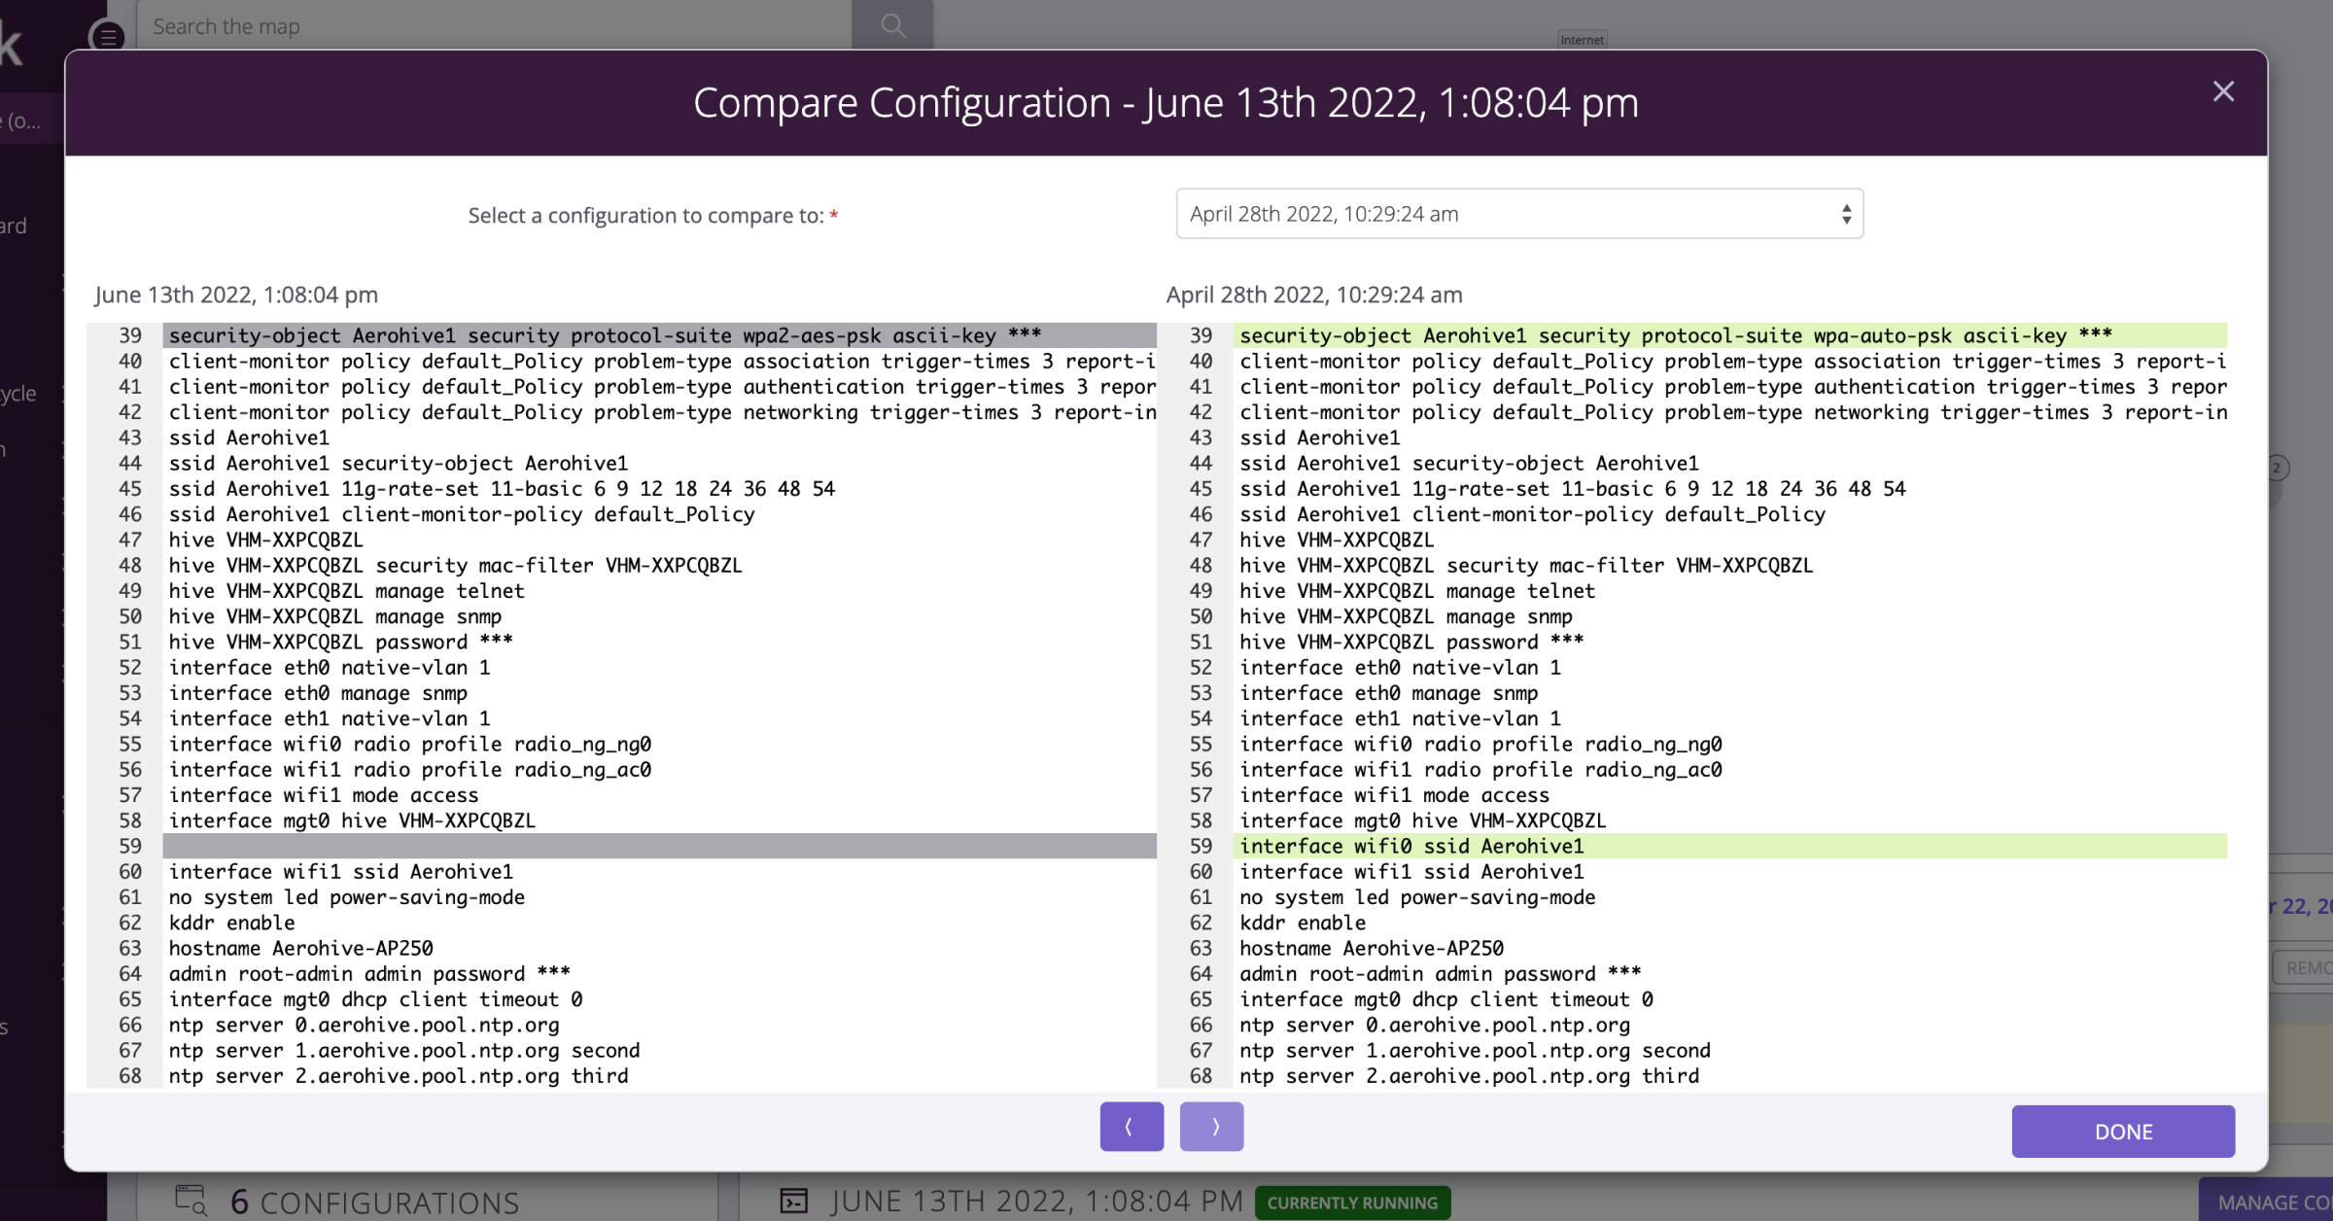Select left line 54 interface eth1 native-vlan 1
Viewport: 2333px width, 1221px height.
click(x=330, y=718)
